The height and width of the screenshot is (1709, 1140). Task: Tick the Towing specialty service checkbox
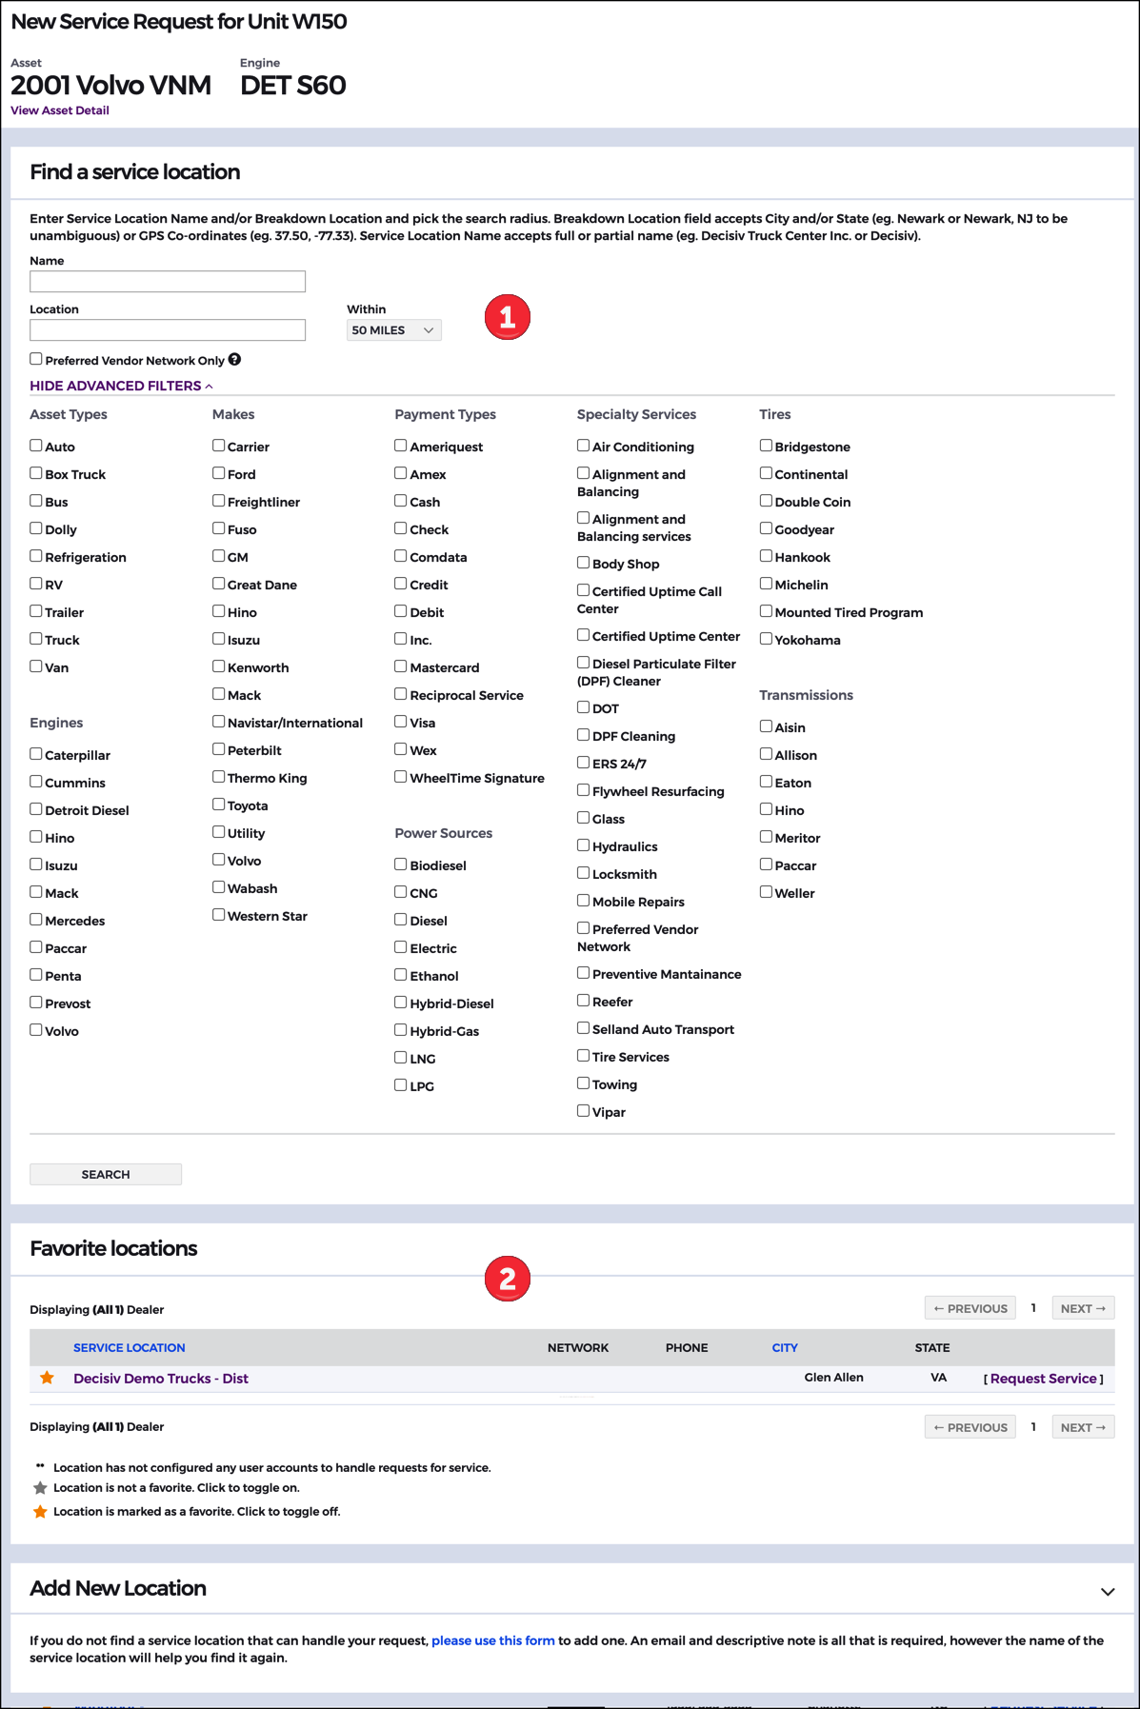click(584, 1083)
